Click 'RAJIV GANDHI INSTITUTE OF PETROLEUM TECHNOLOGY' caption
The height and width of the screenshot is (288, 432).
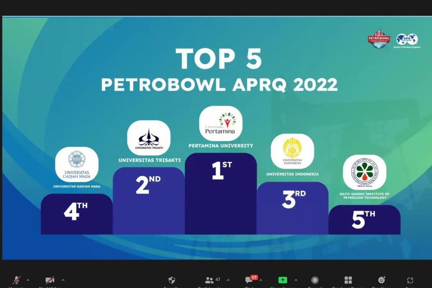(x=364, y=196)
